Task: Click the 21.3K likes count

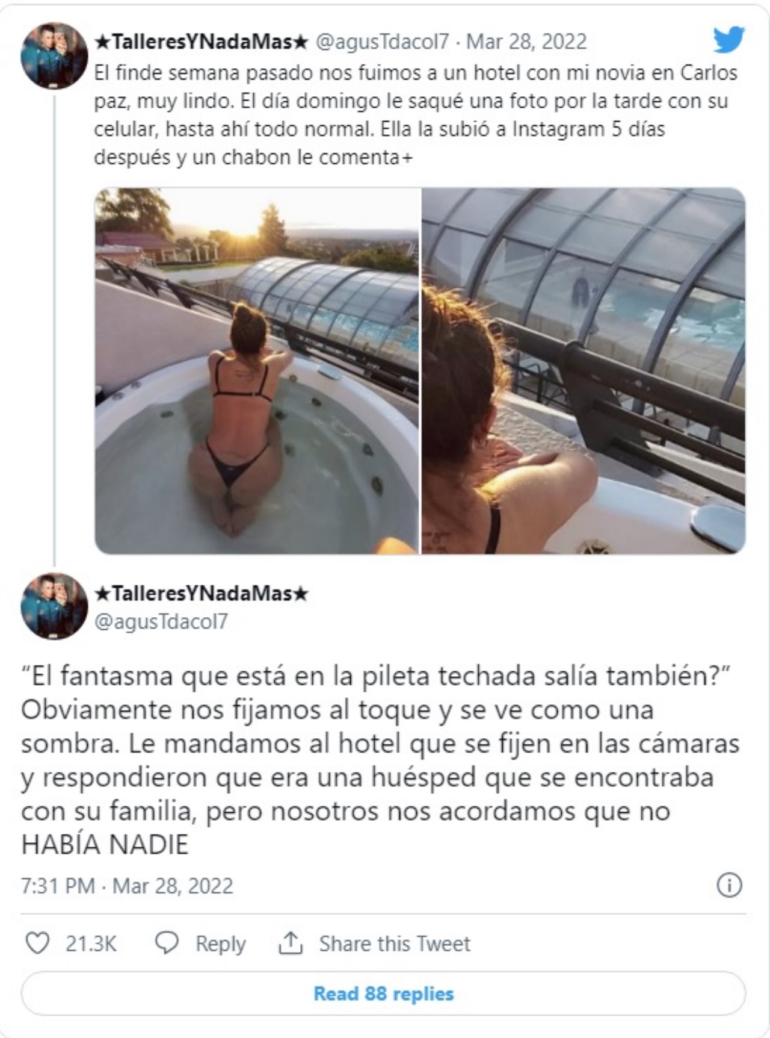Action: click(x=91, y=943)
